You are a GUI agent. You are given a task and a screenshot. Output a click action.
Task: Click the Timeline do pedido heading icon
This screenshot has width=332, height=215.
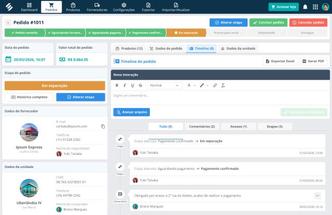tap(116, 61)
